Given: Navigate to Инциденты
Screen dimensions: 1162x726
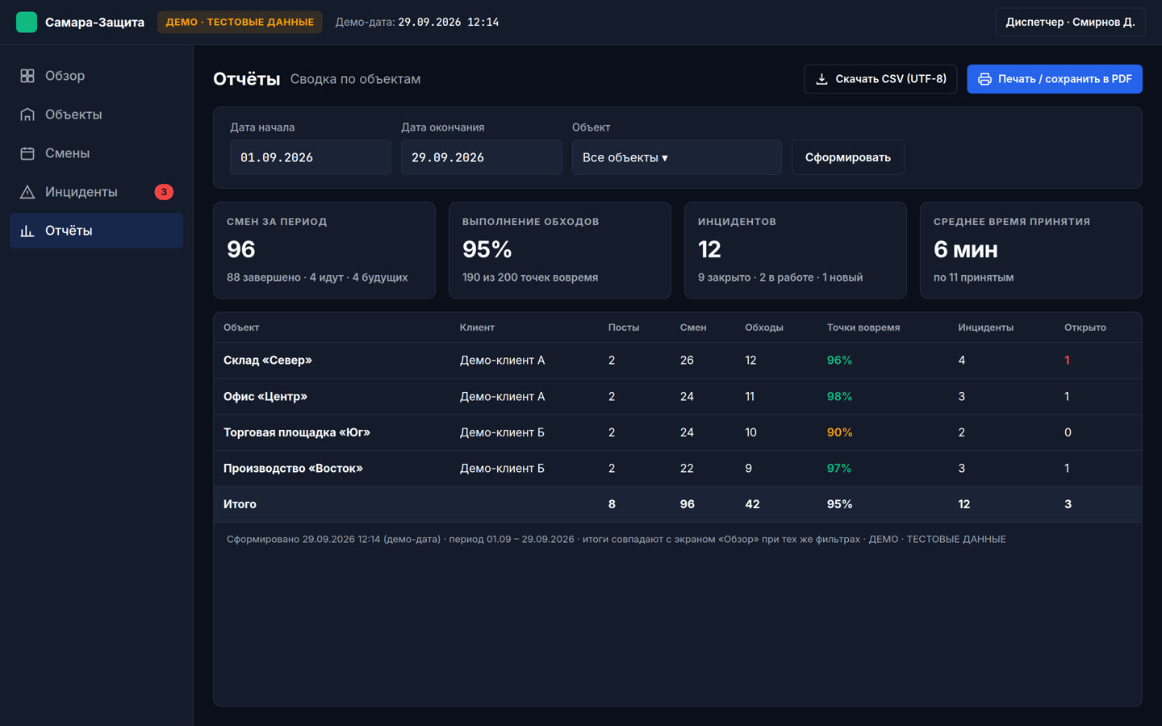Looking at the screenshot, I should coord(96,192).
